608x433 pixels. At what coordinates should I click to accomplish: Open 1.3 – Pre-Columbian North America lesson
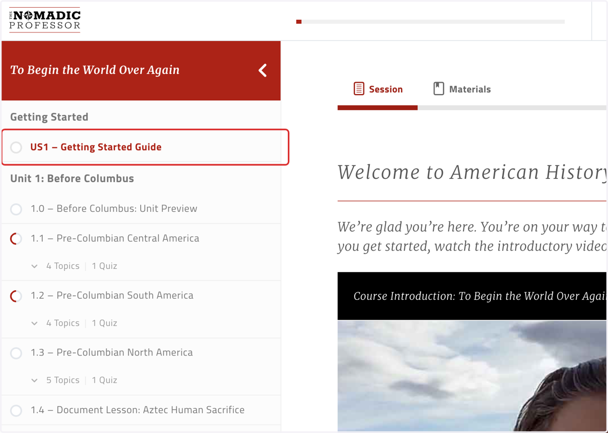[111, 353]
